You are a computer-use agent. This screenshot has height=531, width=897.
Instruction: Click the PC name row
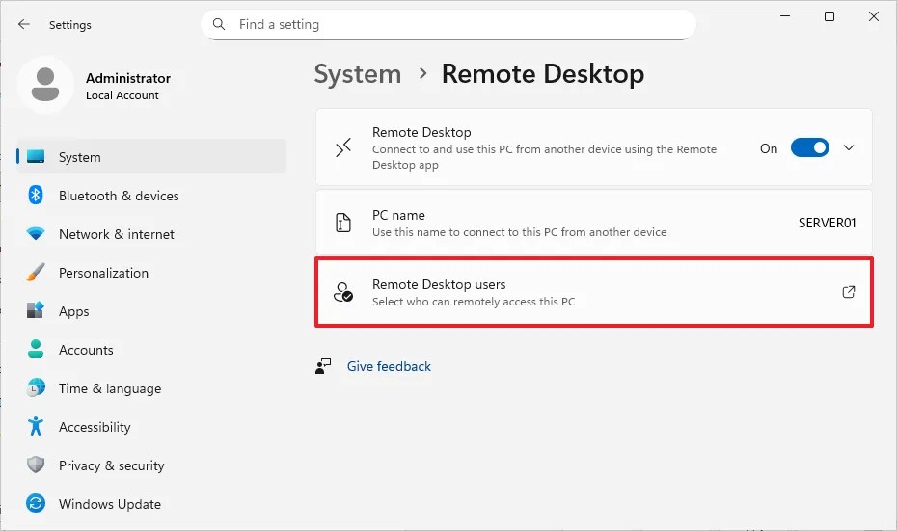[594, 223]
